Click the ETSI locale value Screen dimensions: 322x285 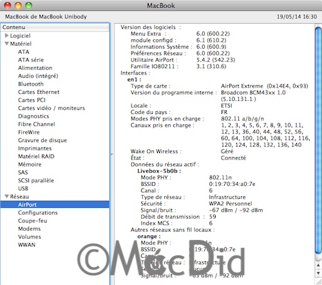click(227, 106)
